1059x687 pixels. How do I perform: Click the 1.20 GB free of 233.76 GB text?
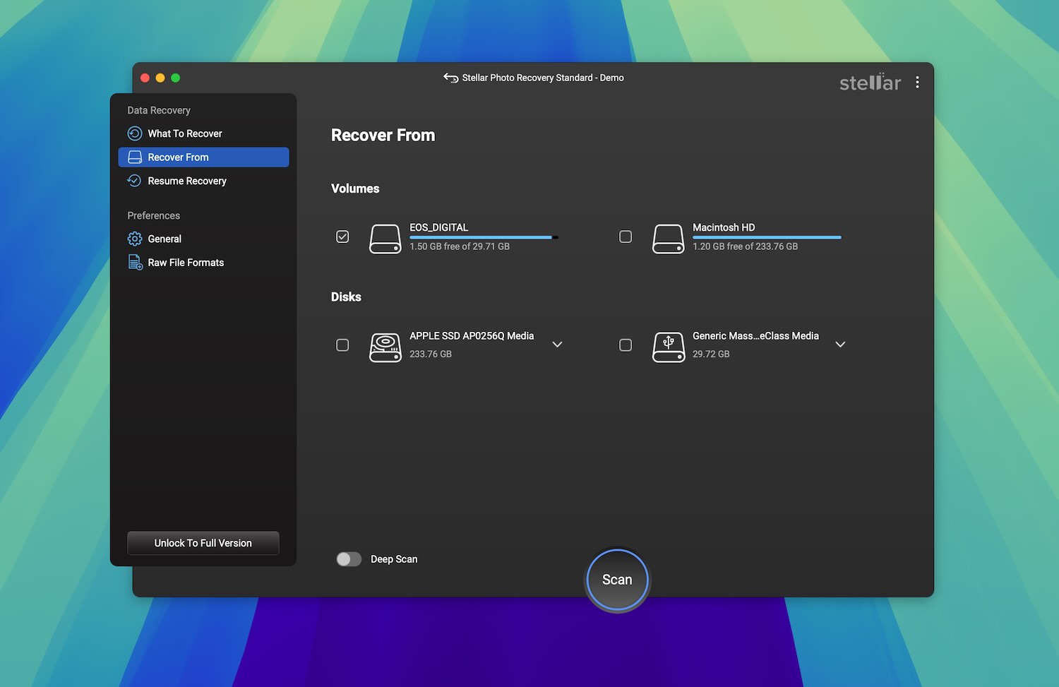(x=745, y=246)
